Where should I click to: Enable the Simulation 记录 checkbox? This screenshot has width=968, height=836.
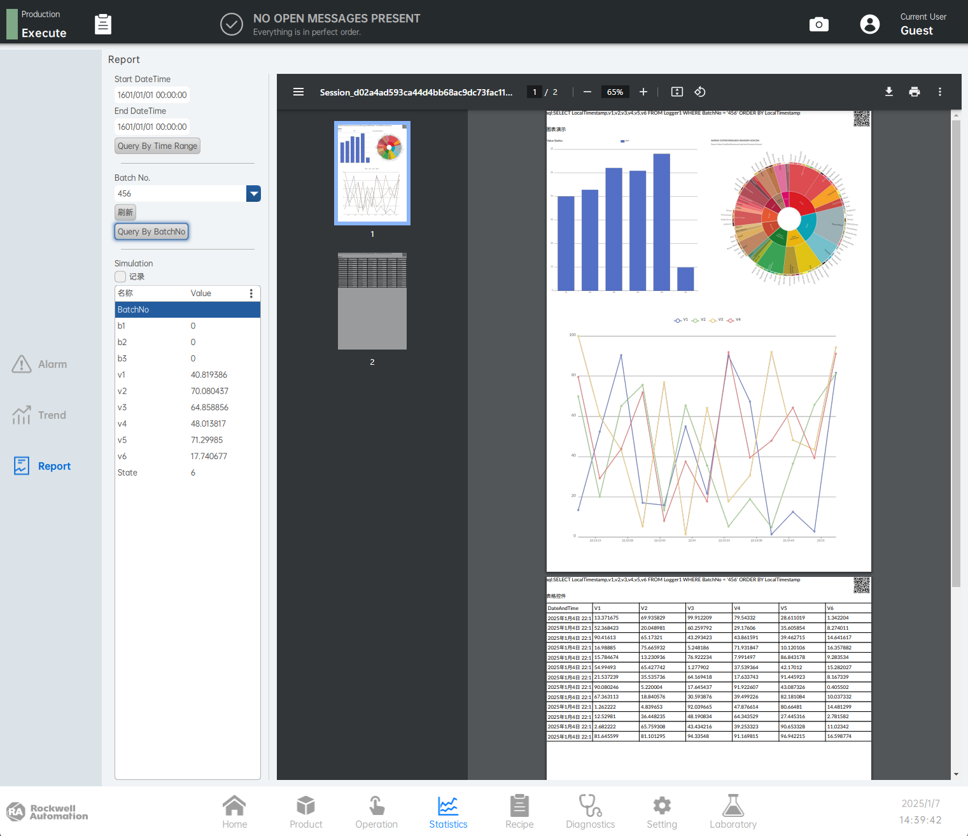tap(120, 276)
